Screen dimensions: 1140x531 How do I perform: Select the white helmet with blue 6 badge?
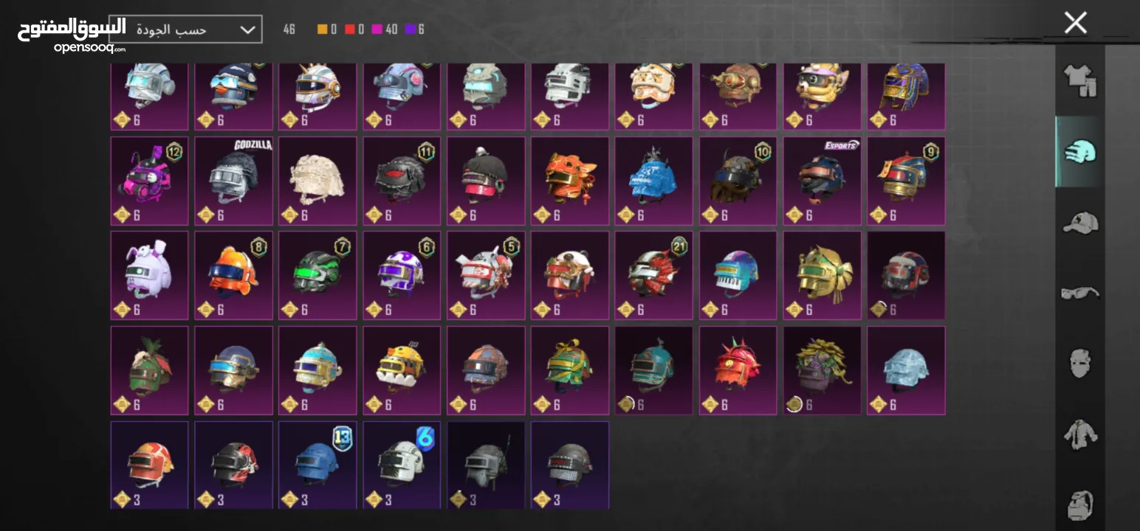[402, 465]
